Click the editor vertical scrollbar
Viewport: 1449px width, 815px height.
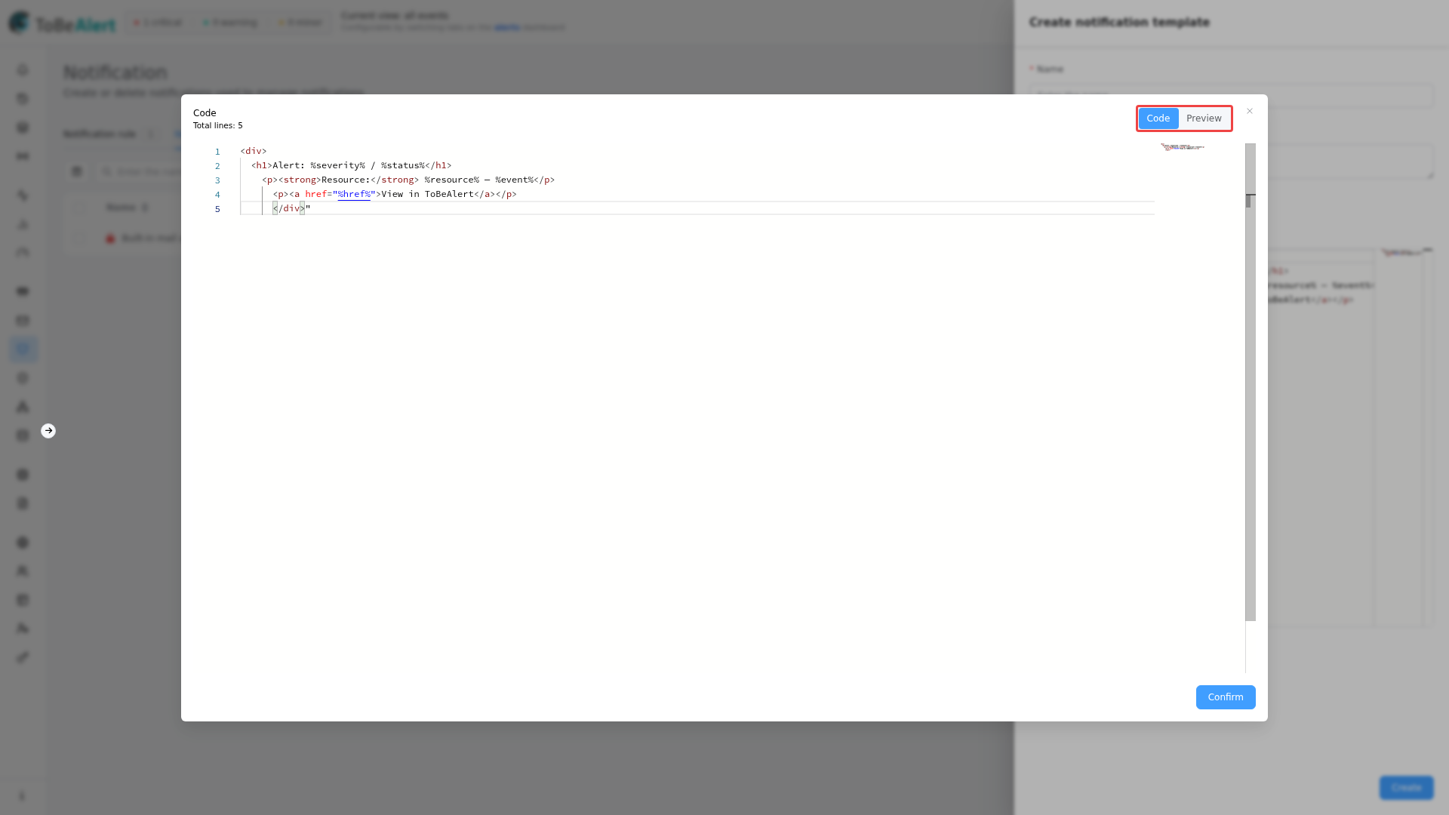[1251, 382]
